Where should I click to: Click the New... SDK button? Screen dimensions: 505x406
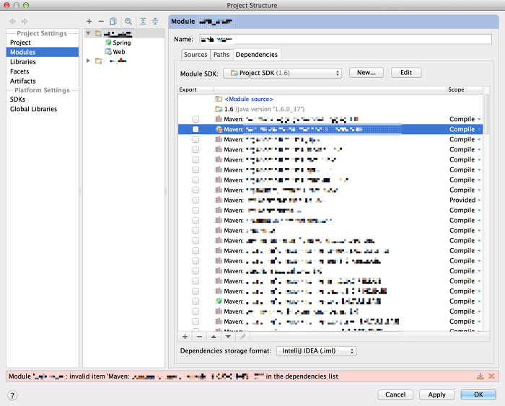[366, 73]
